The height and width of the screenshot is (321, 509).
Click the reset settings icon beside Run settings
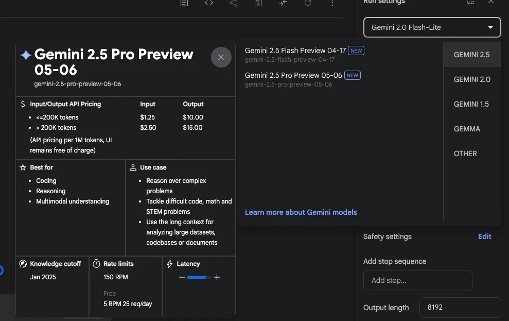(x=470, y=2)
